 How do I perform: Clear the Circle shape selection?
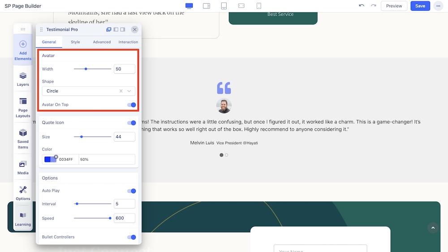click(121, 91)
